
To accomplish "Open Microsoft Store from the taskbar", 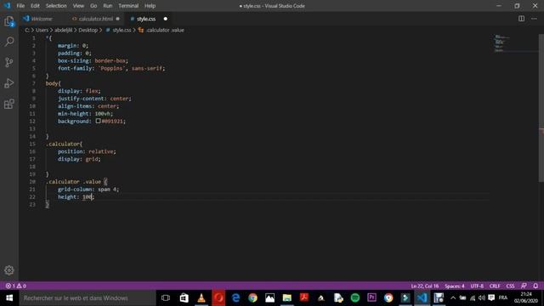I will [184, 298].
